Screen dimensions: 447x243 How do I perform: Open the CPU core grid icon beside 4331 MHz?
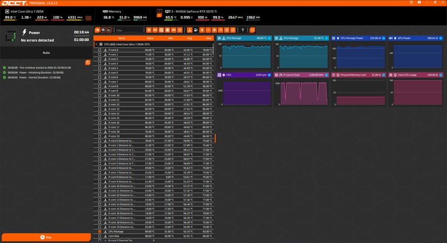(88, 18)
